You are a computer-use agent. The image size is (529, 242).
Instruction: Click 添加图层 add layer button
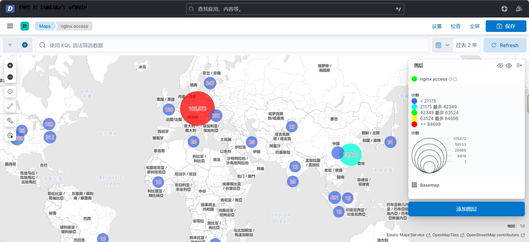pos(467,209)
